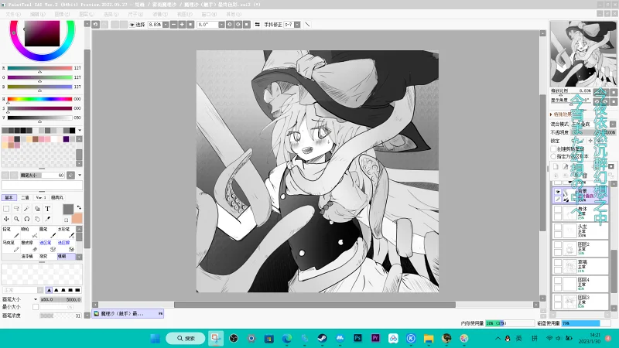Viewport: 619px width, 348px height.
Task: Select the Rotate view tool
Action: coord(27,219)
